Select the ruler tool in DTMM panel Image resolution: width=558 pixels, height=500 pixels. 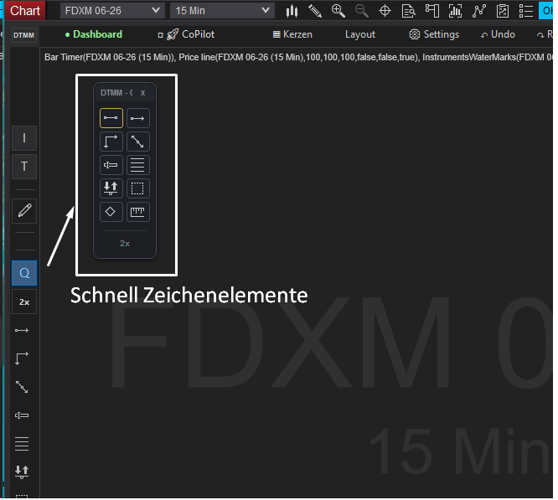(x=137, y=212)
